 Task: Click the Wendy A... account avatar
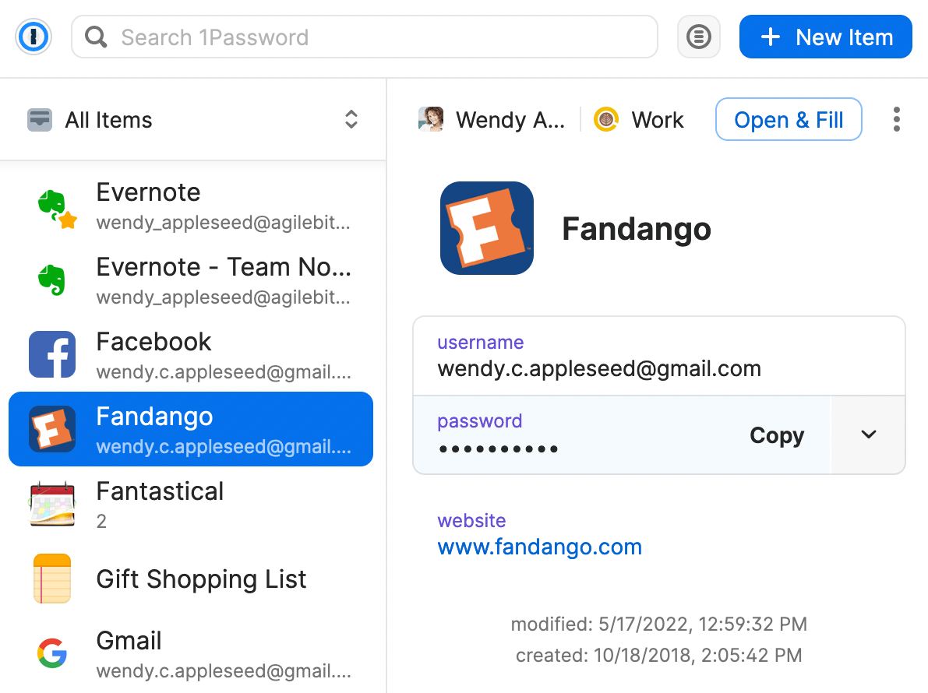pos(431,119)
